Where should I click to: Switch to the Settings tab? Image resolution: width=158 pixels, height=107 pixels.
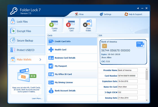[106, 14]
